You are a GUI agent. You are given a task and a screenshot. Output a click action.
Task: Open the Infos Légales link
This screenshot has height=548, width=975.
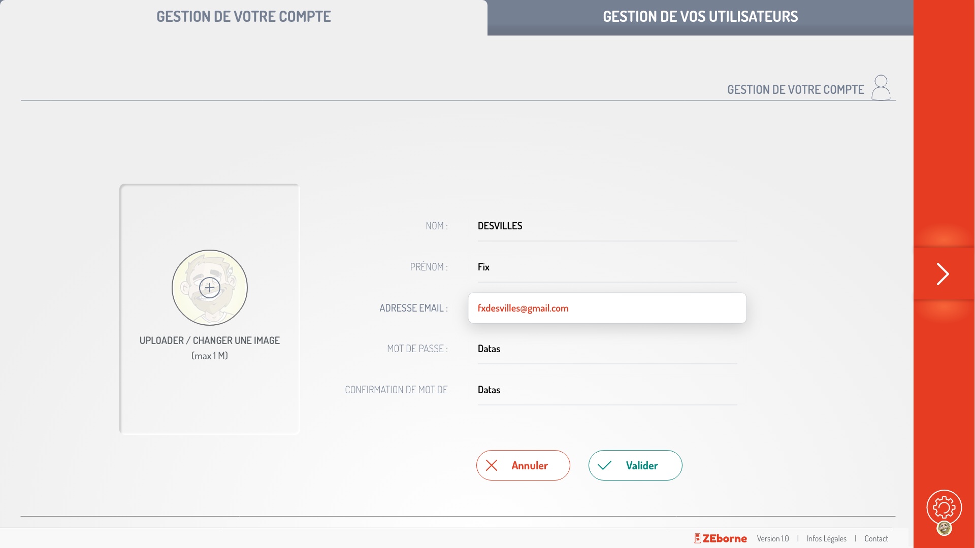pyautogui.click(x=826, y=538)
